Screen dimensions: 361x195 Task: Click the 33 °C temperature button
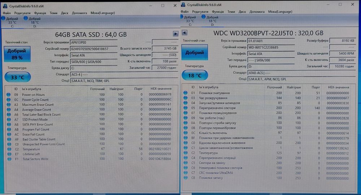coord(17,77)
